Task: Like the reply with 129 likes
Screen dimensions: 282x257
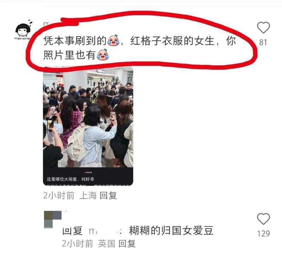Action: click(x=263, y=219)
